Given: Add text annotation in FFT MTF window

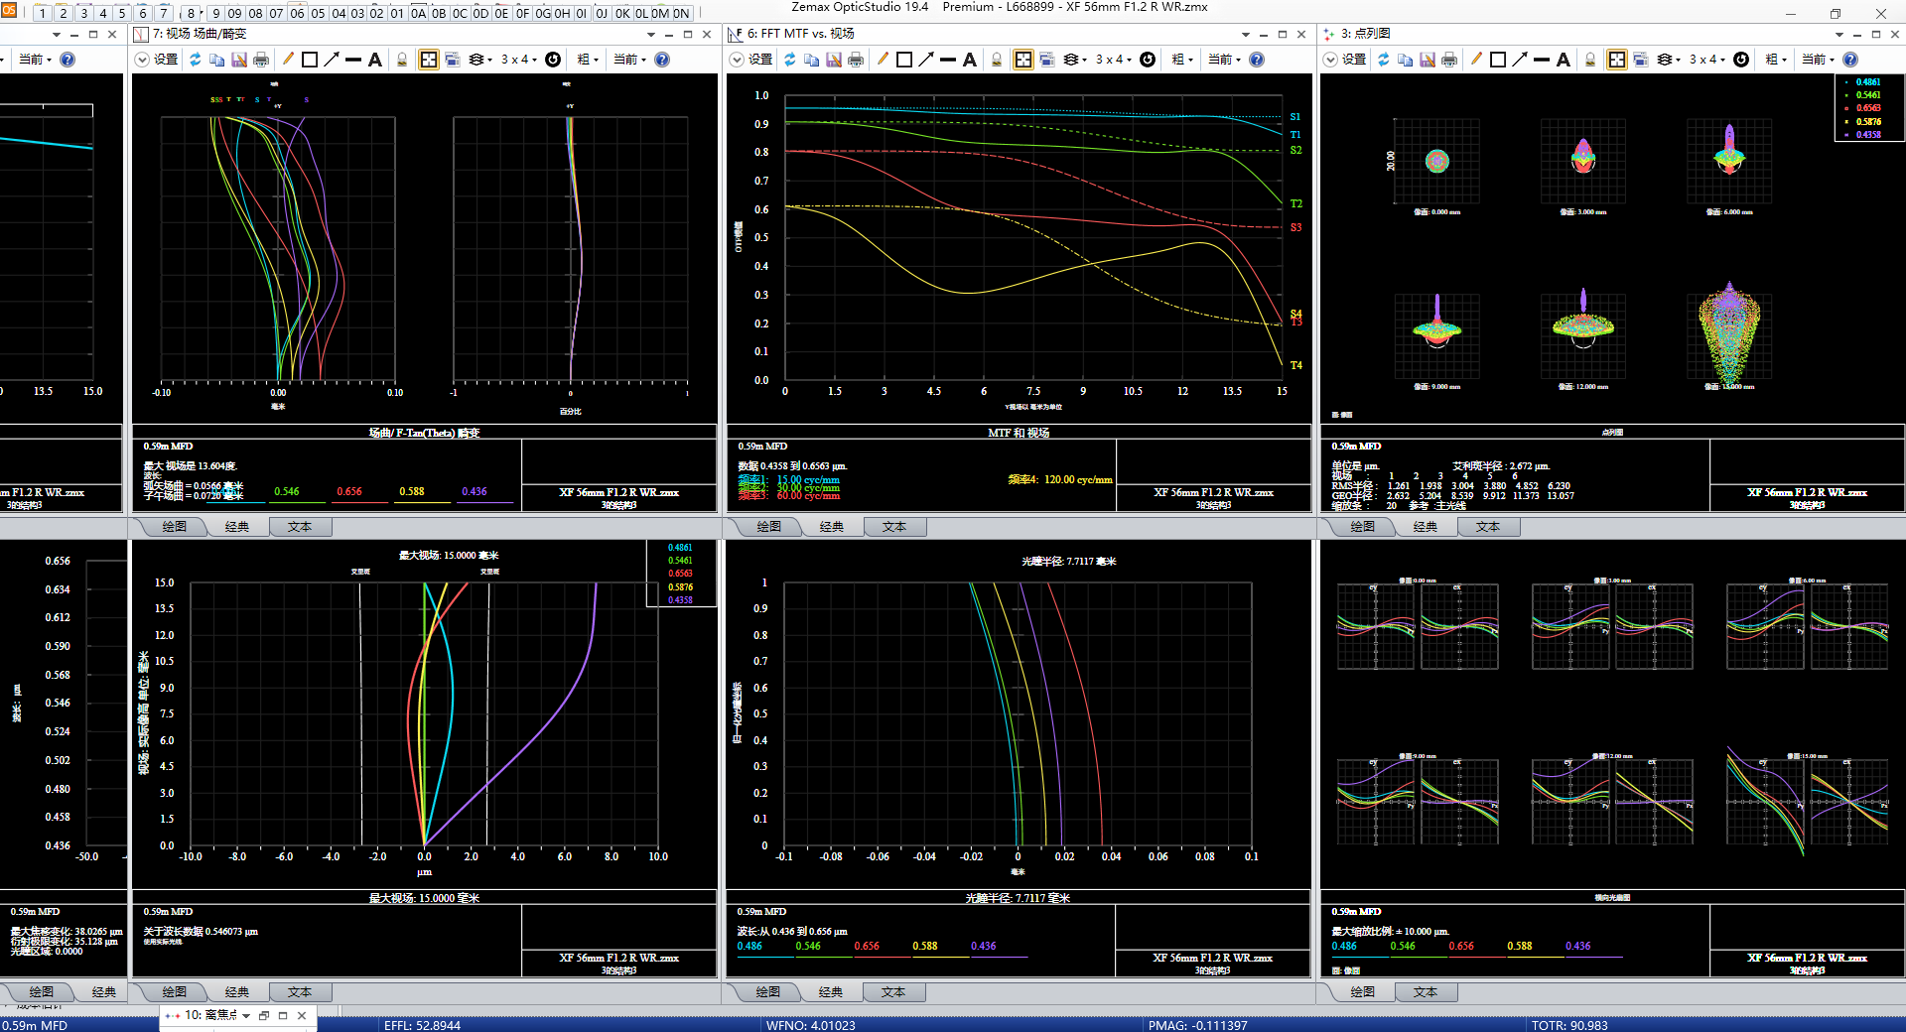Looking at the screenshot, I should tap(970, 60).
